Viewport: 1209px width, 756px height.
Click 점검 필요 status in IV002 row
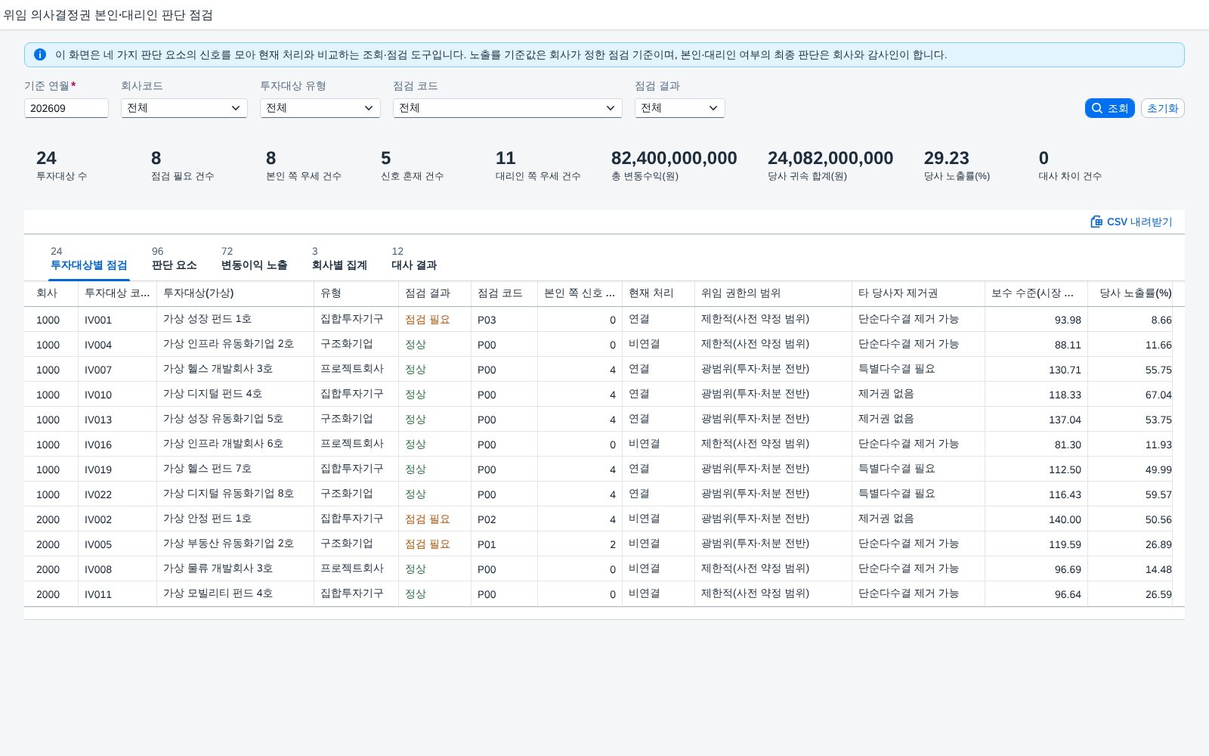(428, 519)
